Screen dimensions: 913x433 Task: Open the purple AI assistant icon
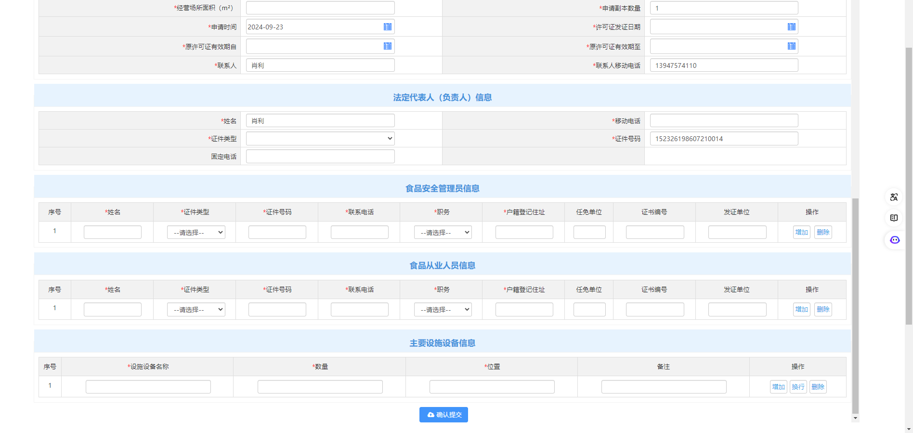tap(894, 240)
